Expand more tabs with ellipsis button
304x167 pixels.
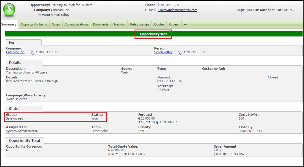(186, 24)
